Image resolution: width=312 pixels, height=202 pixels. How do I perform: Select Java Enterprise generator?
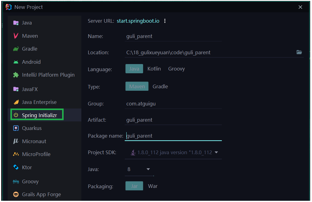(45, 102)
